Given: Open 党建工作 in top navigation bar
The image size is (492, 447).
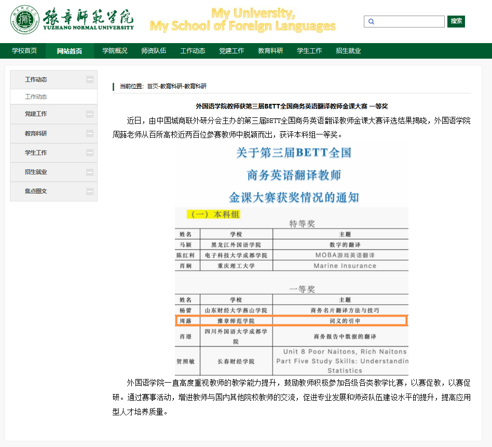Looking at the screenshot, I should point(231,51).
